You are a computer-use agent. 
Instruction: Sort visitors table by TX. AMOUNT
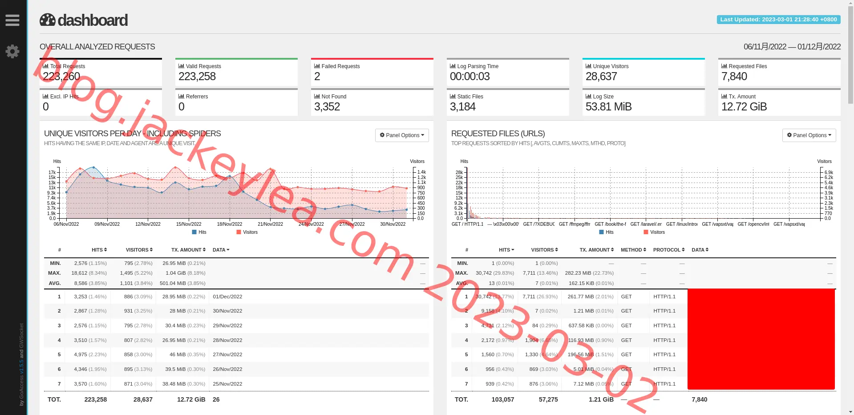pyautogui.click(x=188, y=250)
